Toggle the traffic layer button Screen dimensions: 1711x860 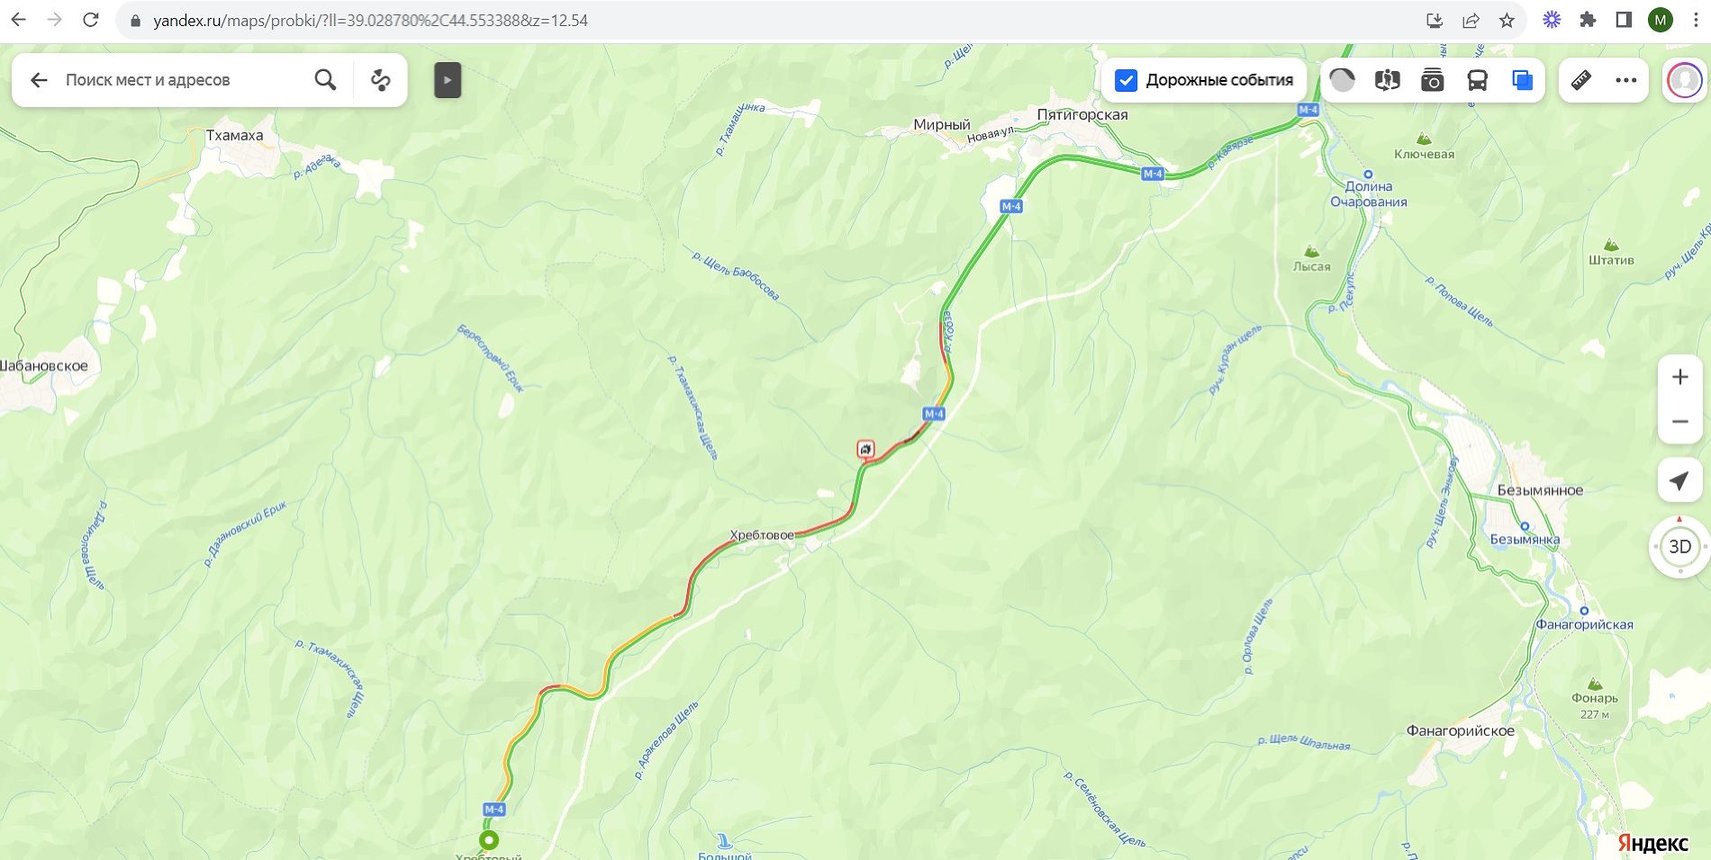1342,80
